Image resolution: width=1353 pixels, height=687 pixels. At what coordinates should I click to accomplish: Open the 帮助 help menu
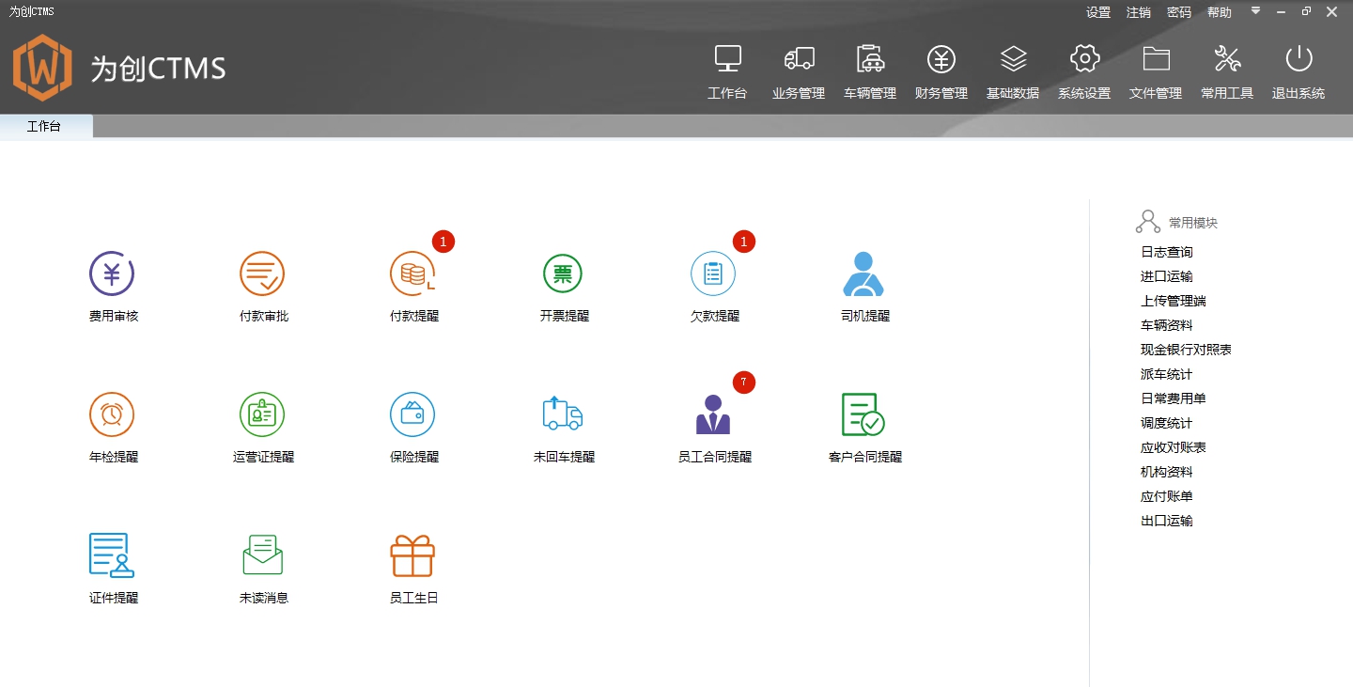point(1219,11)
